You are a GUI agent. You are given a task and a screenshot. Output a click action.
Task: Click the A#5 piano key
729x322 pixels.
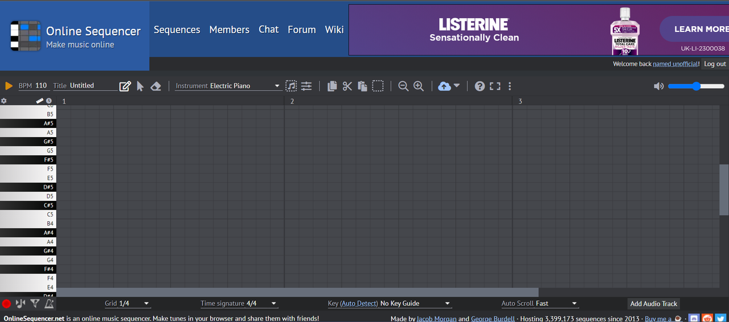click(x=28, y=123)
